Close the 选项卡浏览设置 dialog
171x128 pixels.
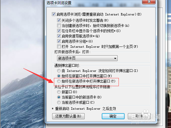tap(149, 2)
